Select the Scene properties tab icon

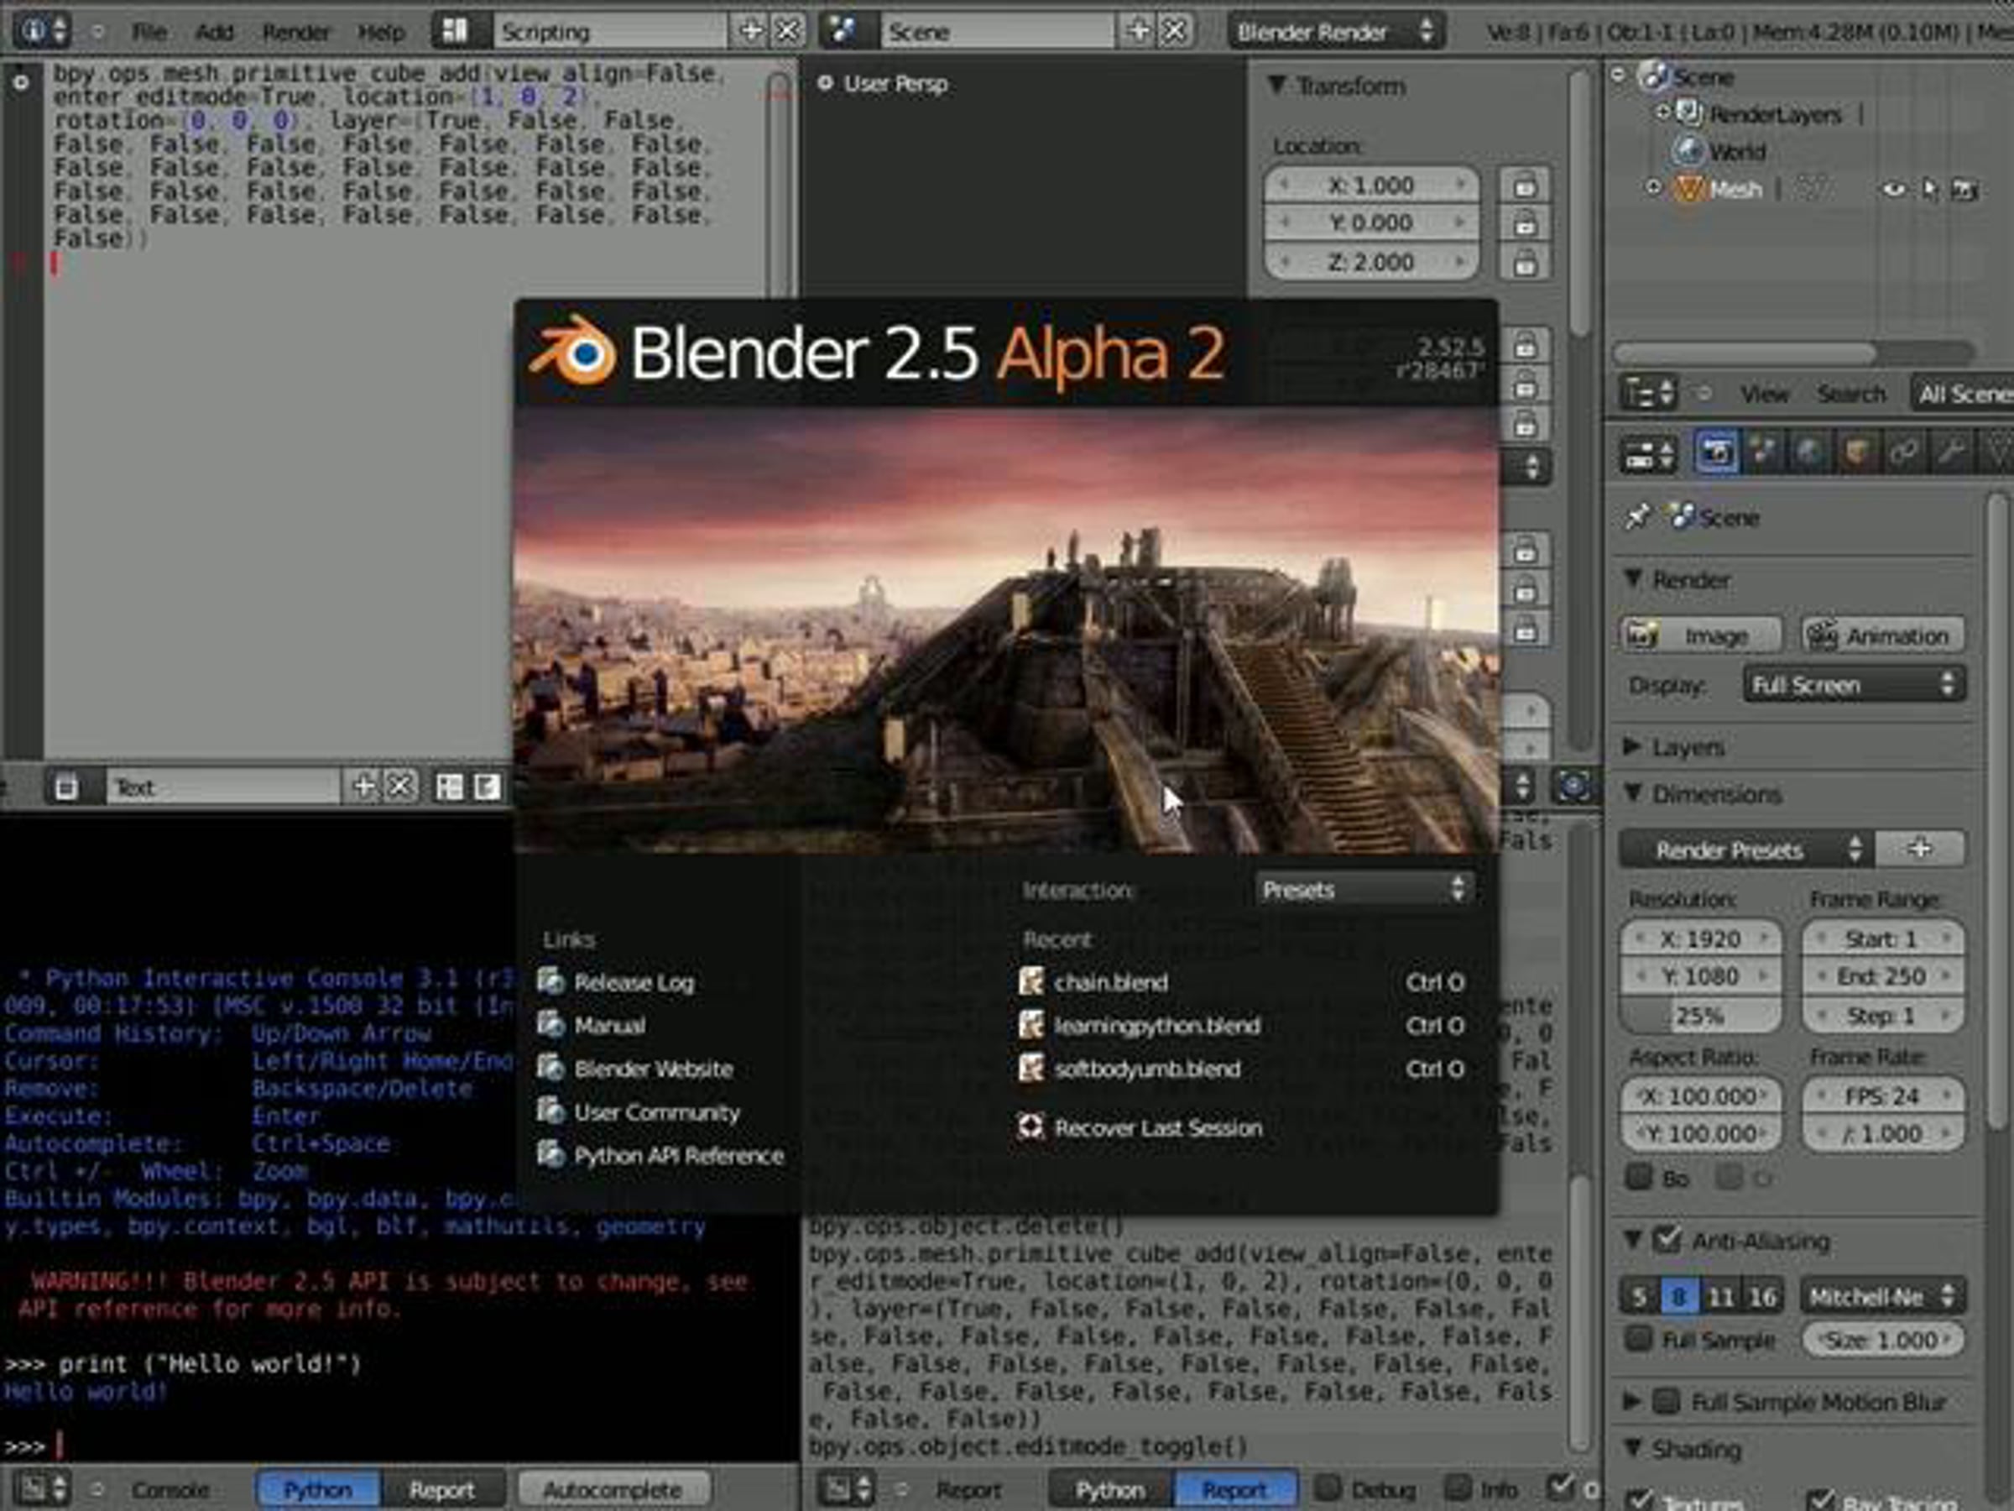(x=1764, y=453)
